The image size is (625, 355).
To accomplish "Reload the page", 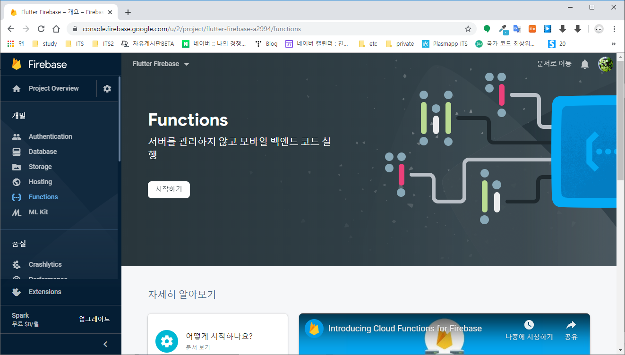I will 41,29.
